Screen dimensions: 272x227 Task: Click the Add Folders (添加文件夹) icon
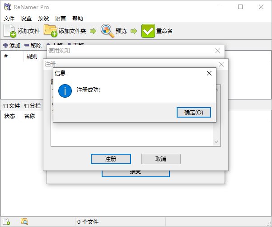[50, 31]
